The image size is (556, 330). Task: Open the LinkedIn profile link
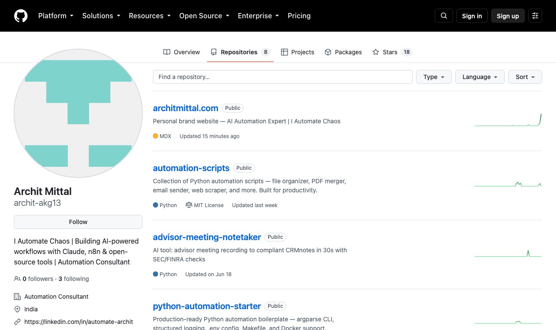[79, 322]
